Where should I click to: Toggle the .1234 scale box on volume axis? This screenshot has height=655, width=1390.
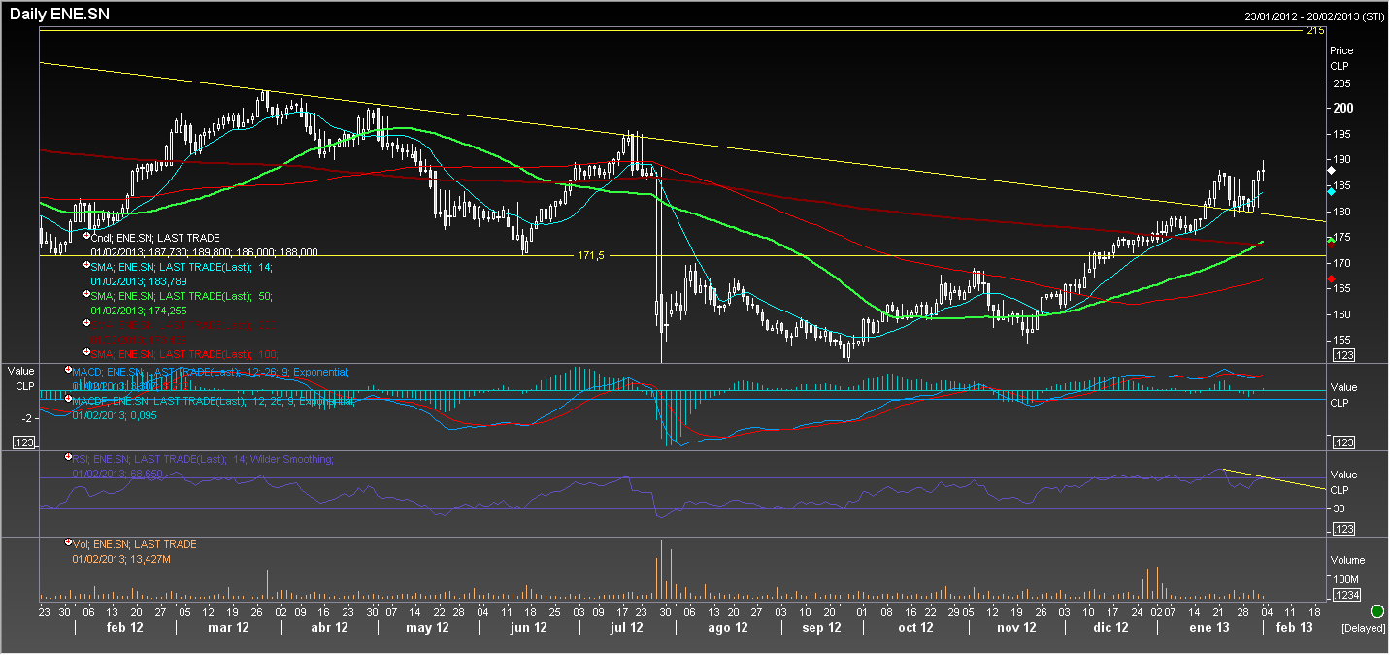(x=1346, y=595)
